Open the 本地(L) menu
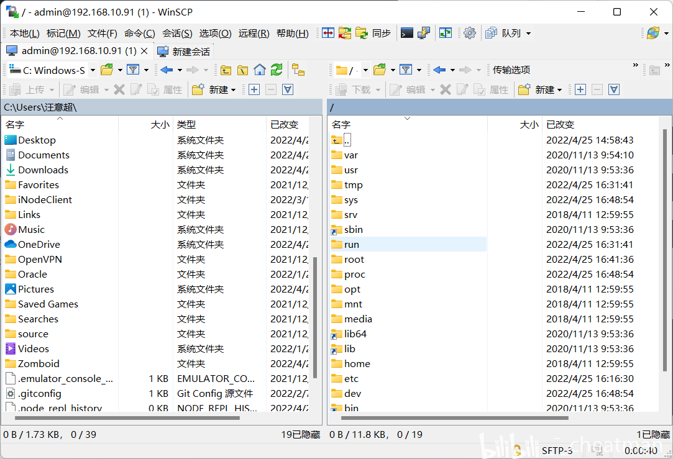 point(25,33)
